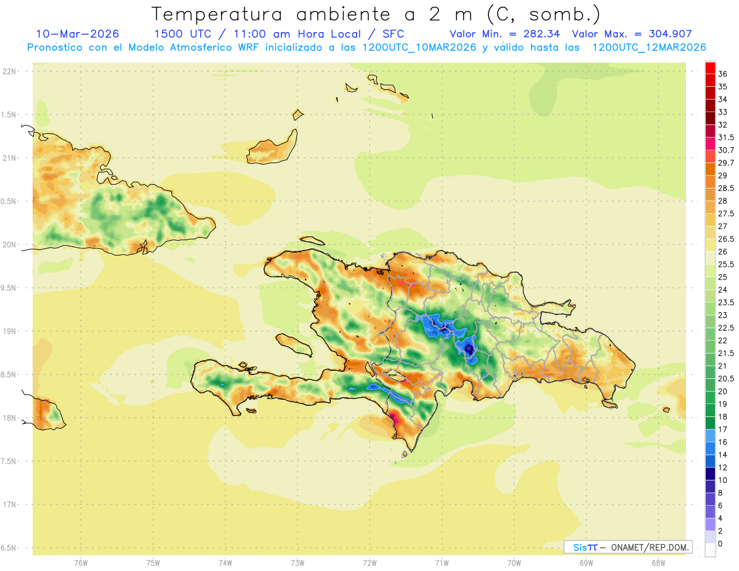Image resolution: width=739 pixels, height=571 pixels.
Task: Click the orange swatch between 29.7 and 29
Action: click(710, 169)
